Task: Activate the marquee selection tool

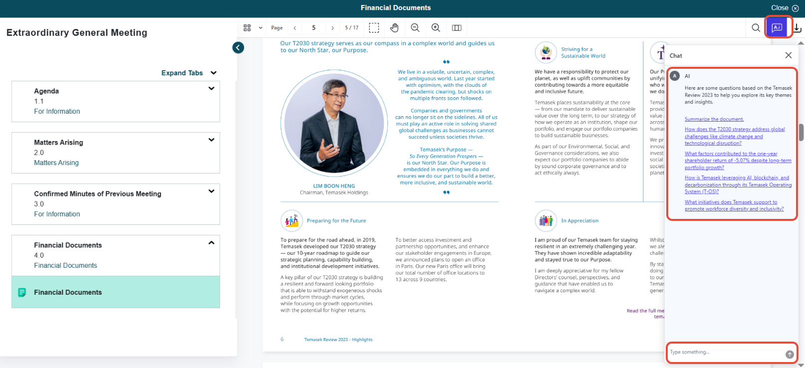Action: tap(374, 28)
